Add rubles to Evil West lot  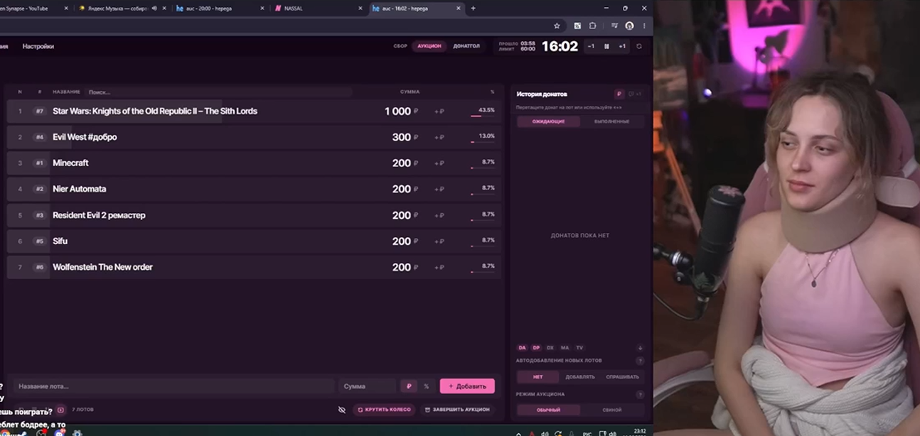(439, 137)
